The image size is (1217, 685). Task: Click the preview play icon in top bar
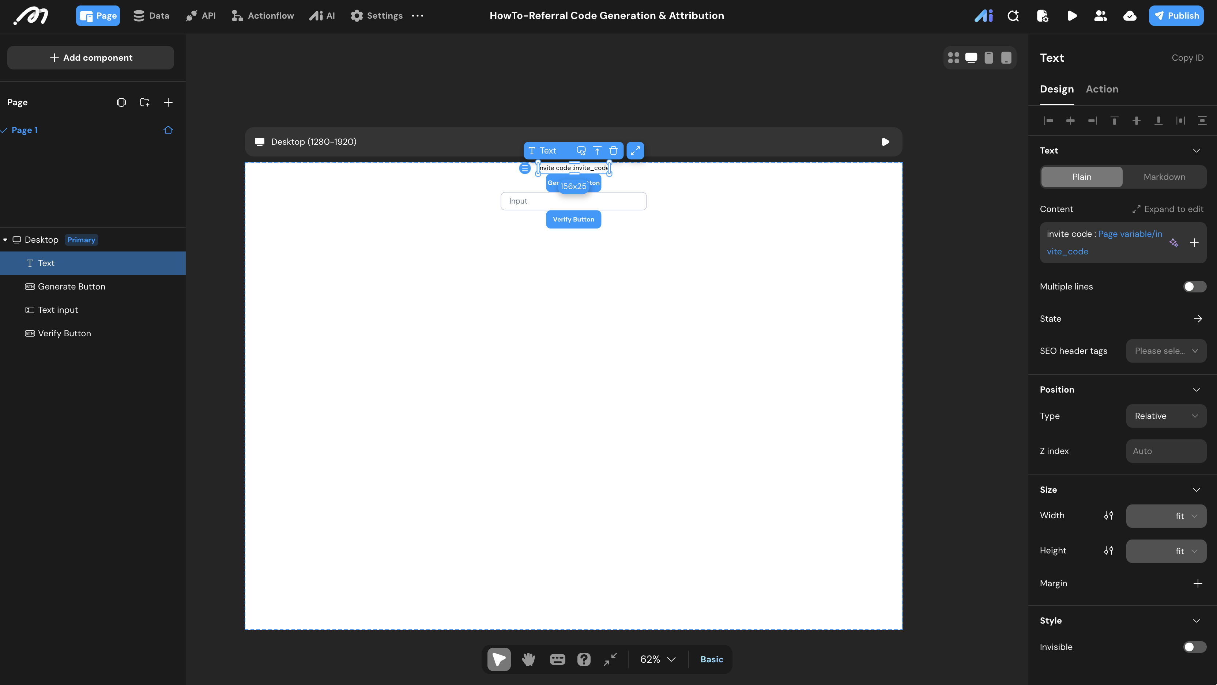point(1071,16)
